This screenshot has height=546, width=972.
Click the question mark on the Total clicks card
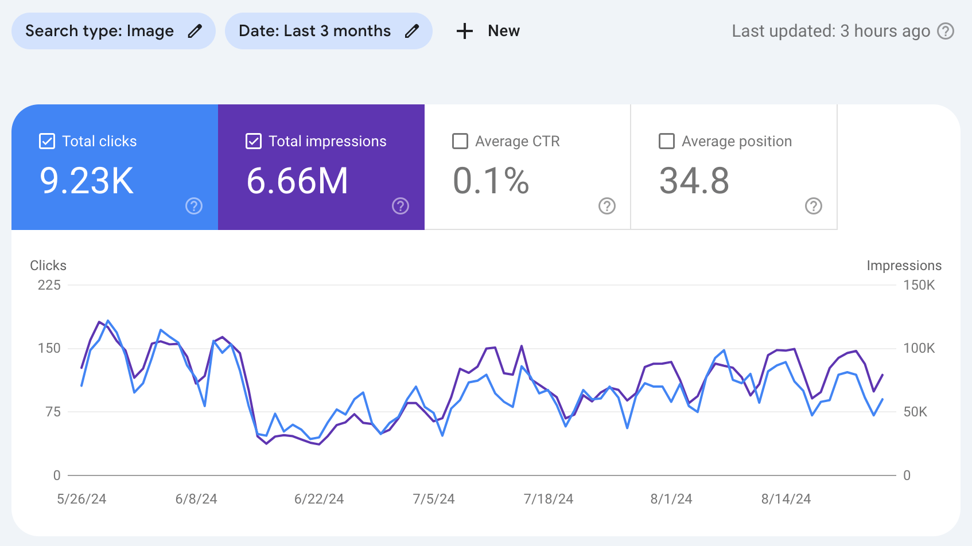click(x=194, y=206)
